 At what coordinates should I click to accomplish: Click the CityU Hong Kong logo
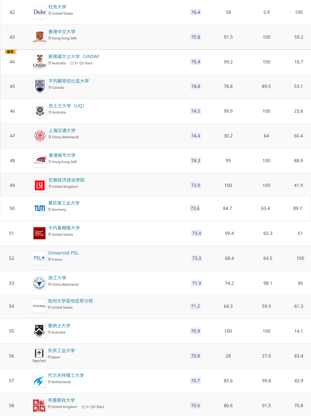pyautogui.click(x=40, y=160)
